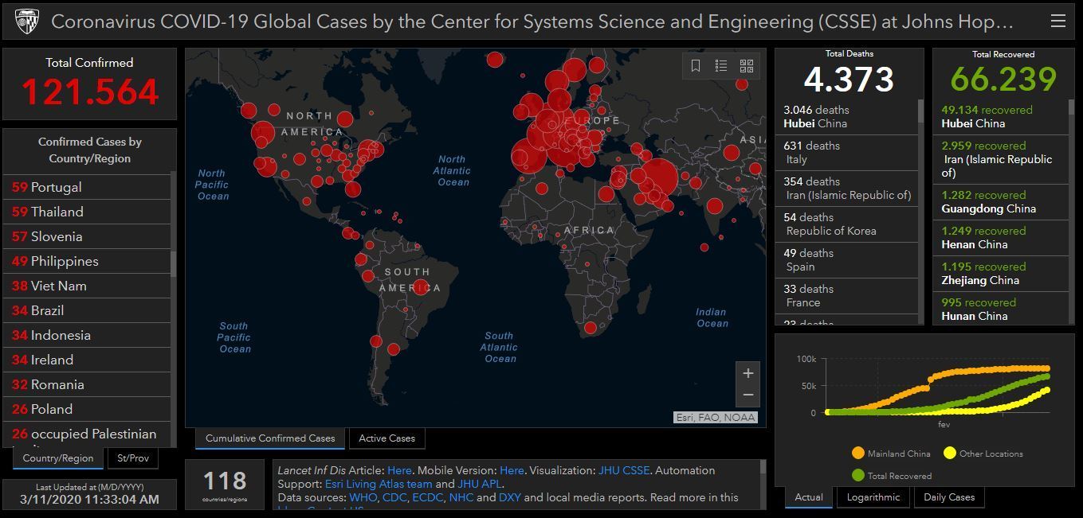Select Brazil in the confirmed cases list

[48, 310]
